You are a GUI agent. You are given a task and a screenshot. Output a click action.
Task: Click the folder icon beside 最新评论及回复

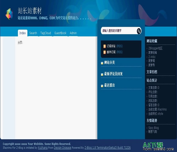102,74
